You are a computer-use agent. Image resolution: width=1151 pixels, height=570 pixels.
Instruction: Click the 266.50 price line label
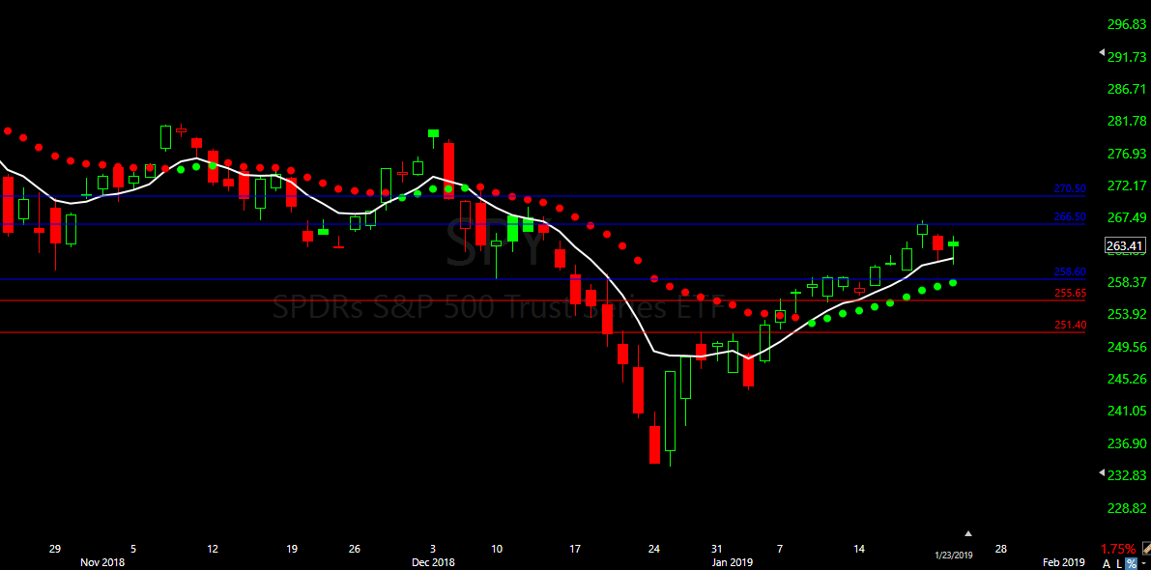point(1070,216)
